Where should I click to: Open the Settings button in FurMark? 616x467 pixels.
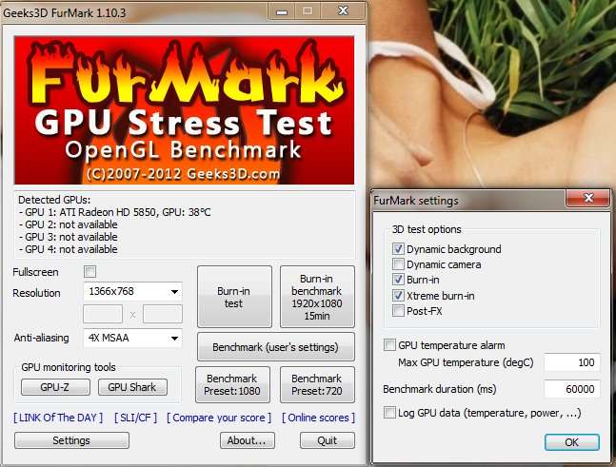pyautogui.click(x=71, y=440)
